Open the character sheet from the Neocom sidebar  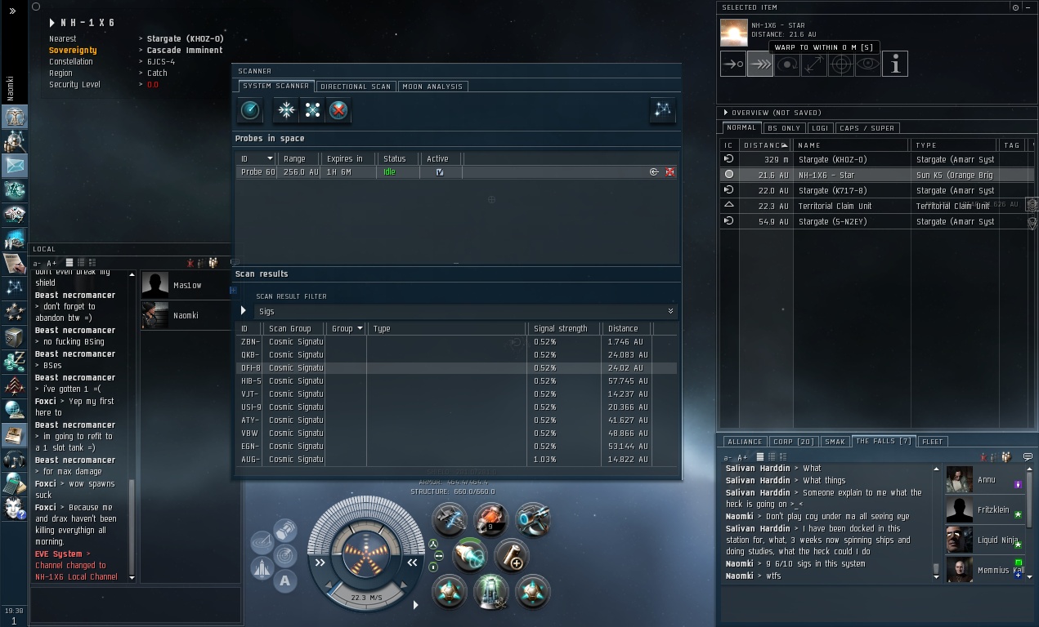click(x=15, y=117)
